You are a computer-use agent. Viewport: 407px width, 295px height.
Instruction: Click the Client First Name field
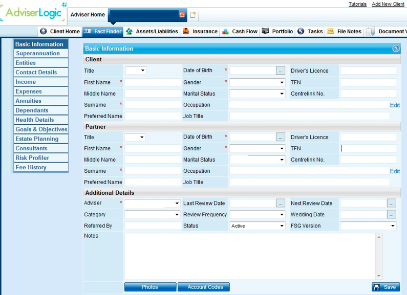coord(153,82)
